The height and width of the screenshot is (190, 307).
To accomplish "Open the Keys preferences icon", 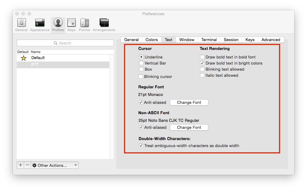I will tap(72, 23).
